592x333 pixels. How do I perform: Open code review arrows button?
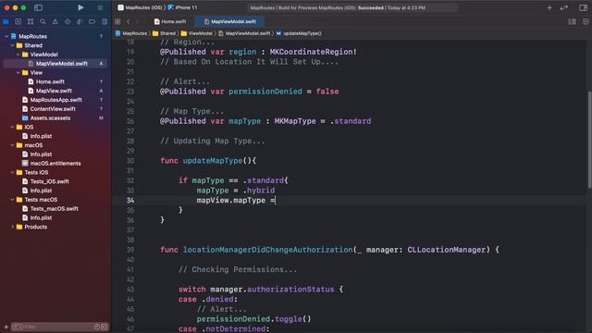(564, 7)
